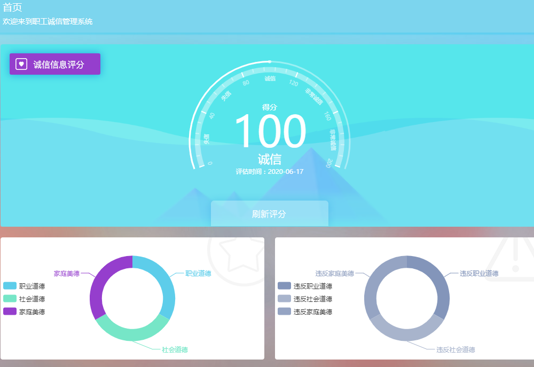Click the 欢迎来到职工诚信管理系统 welcome text
Viewport: 534px width, 367px height.
tap(48, 21)
